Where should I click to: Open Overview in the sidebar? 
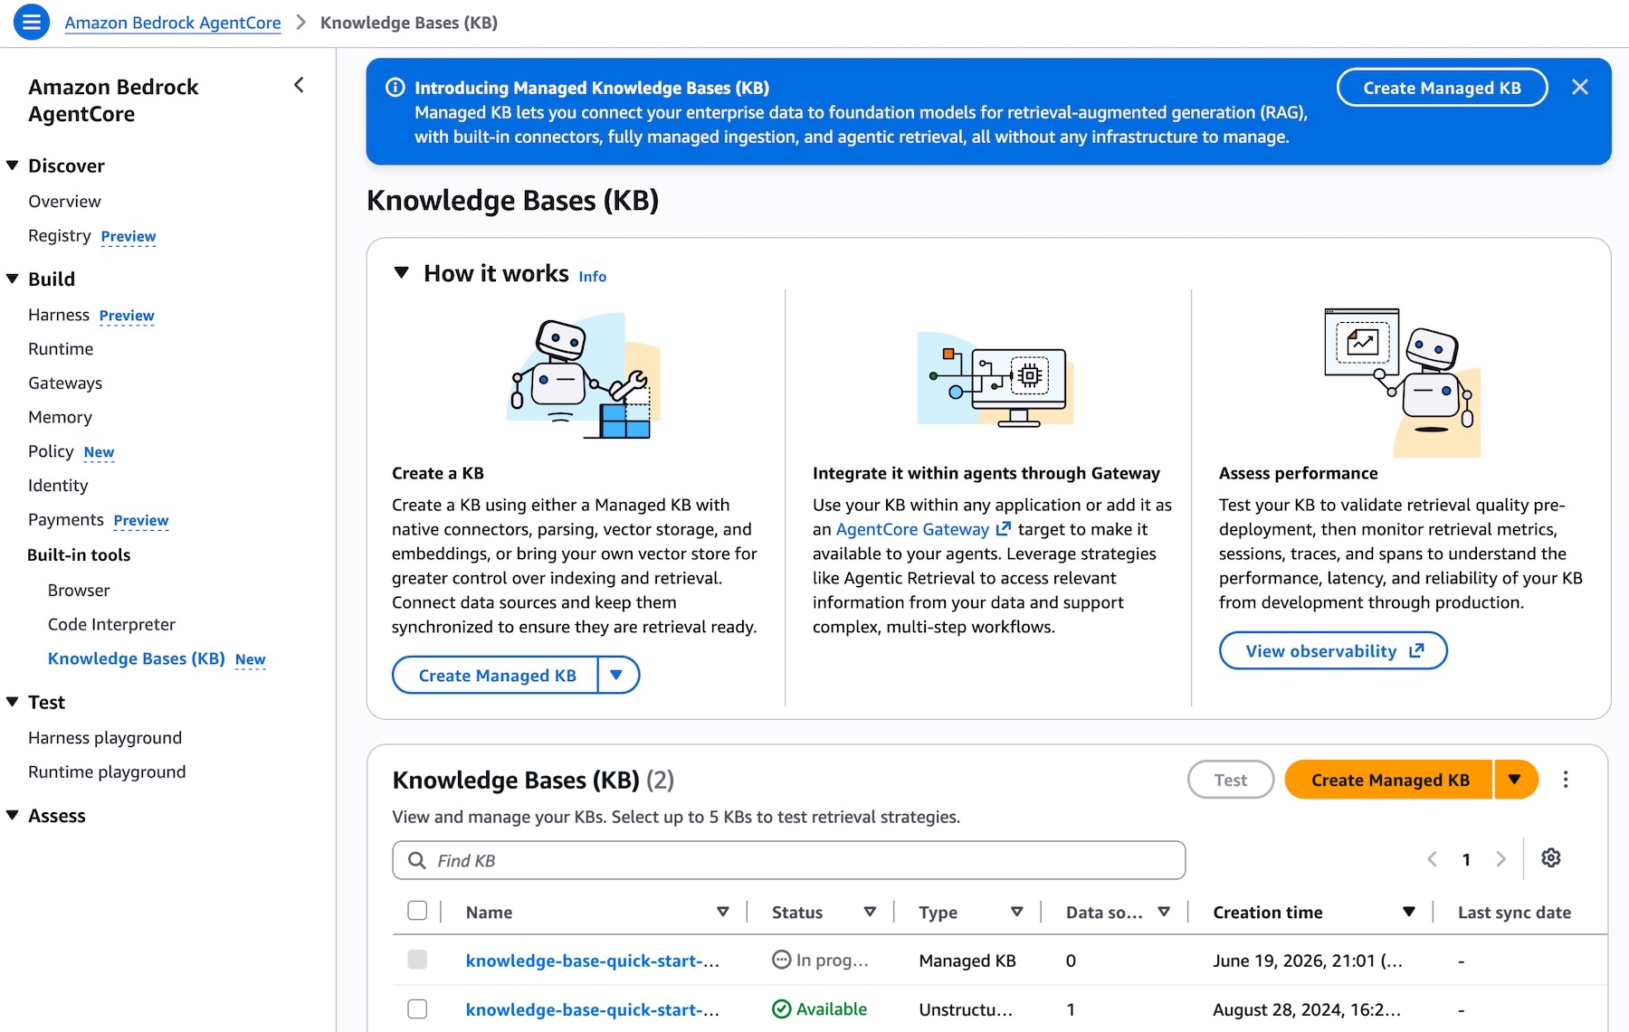point(64,201)
